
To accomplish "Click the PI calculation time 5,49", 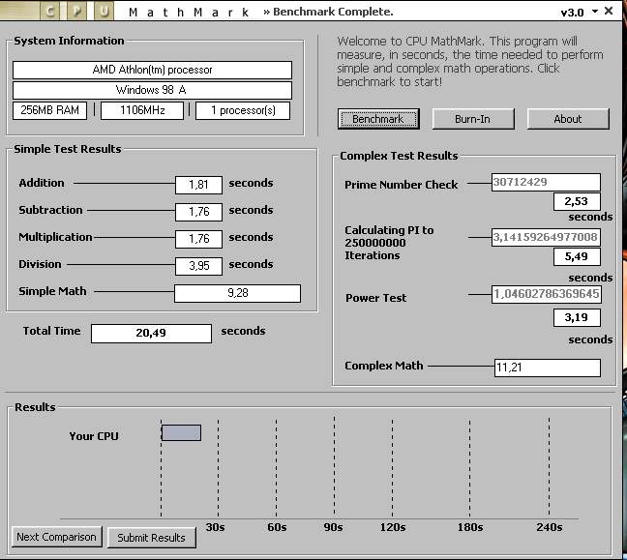I will click(577, 256).
